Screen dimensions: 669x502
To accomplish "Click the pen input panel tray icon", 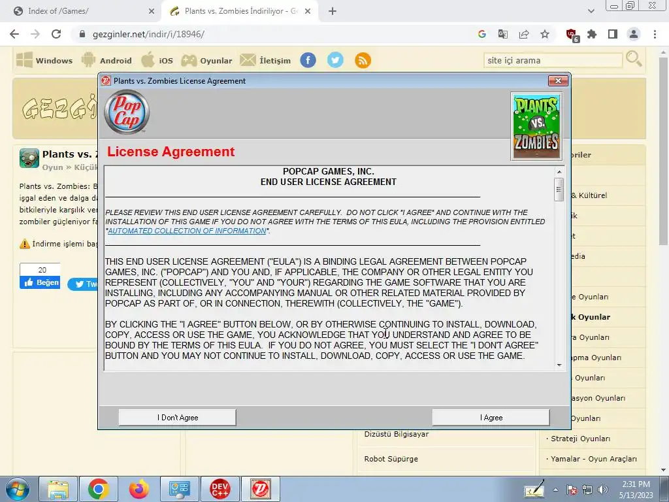I will click(x=534, y=489).
